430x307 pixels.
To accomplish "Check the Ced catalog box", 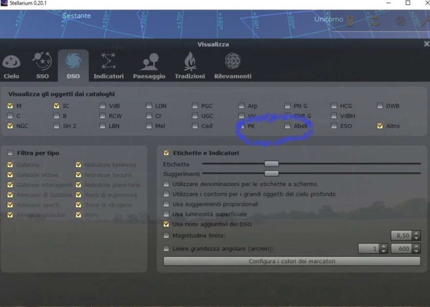I will (195, 126).
